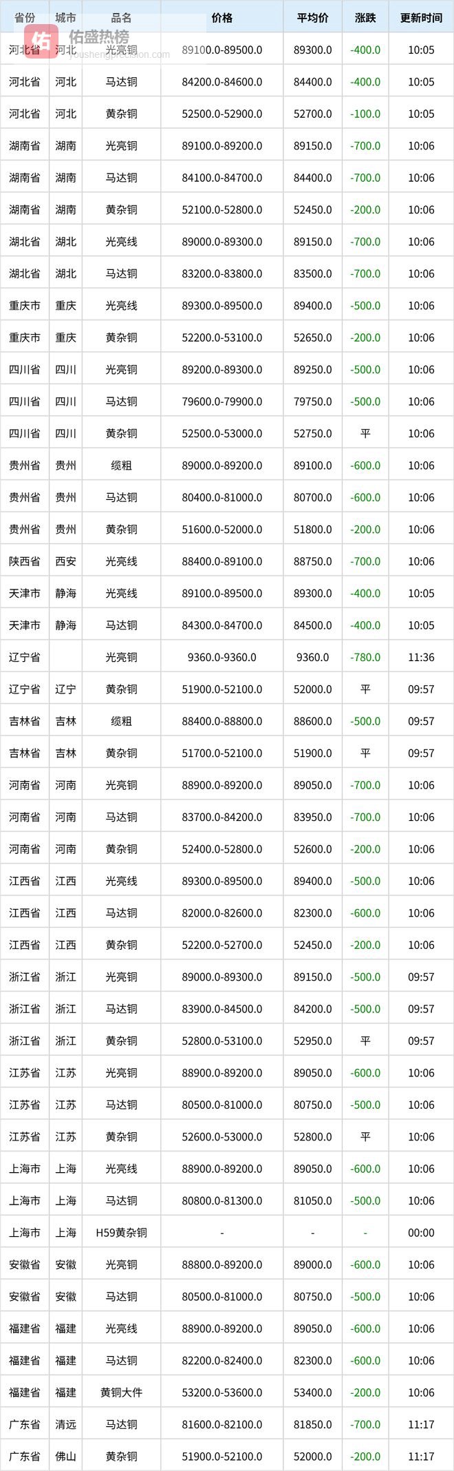Viewport: 454px width, 1471px height.
Task: Click the 黄铜大件 product name
Action: tap(121, 1392)
